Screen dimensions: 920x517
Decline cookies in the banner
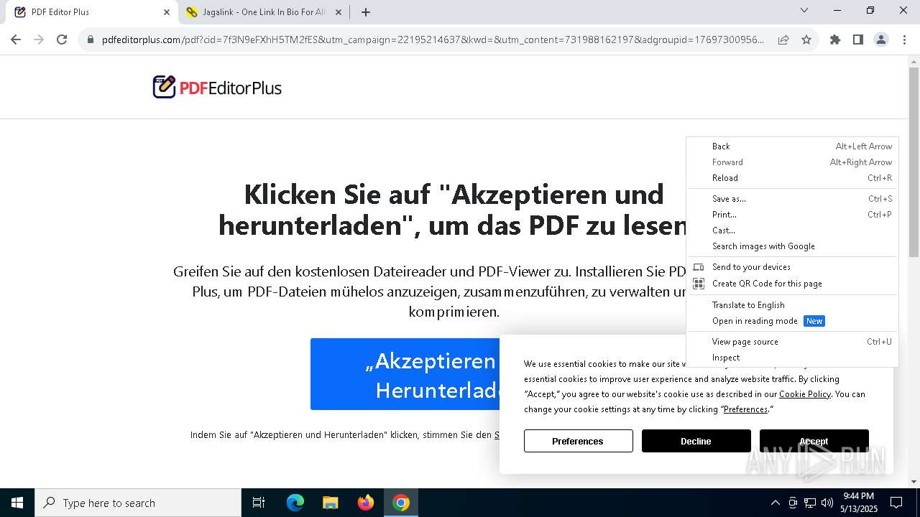[x=696, y=441]
